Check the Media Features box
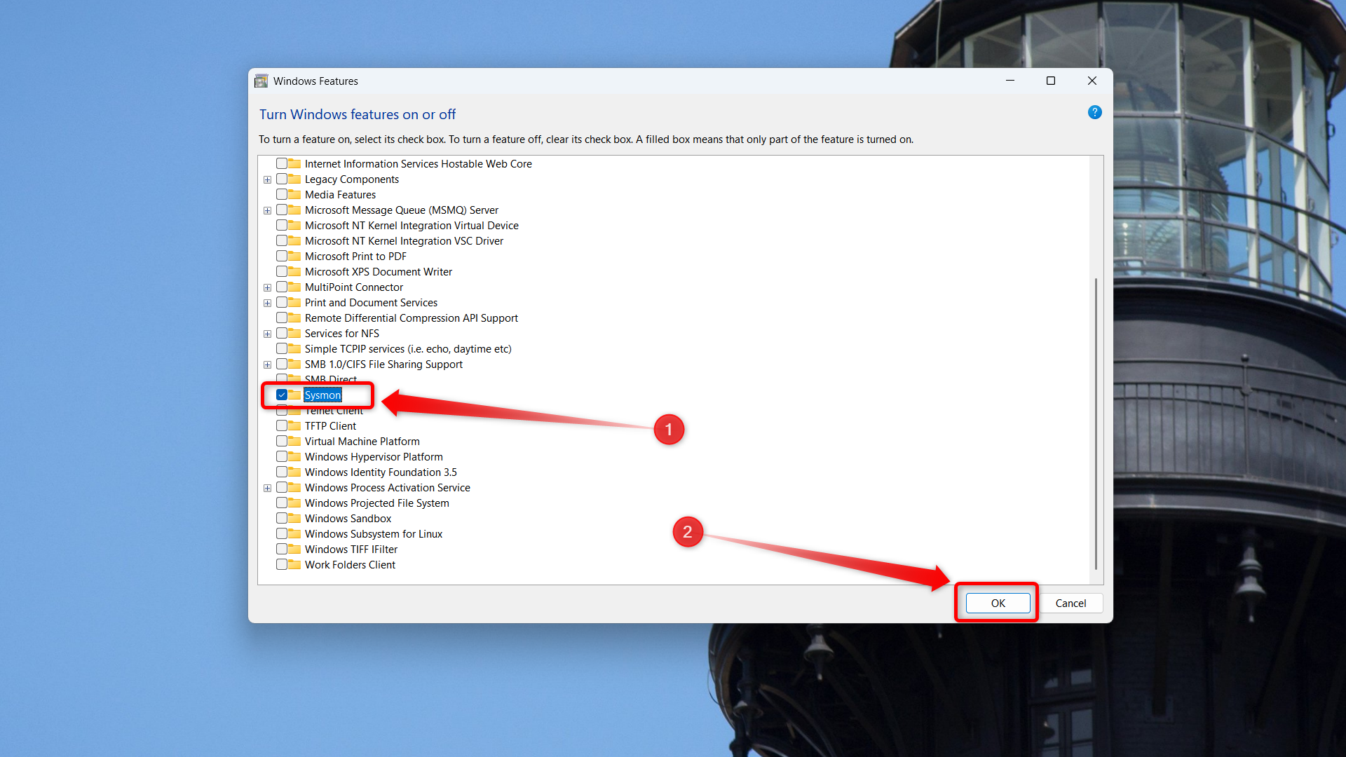 (281, 195)
